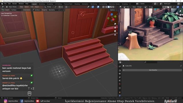
Task: Open the Output properties tab icon
Action: pyautogui.click(x=120, y=74)
